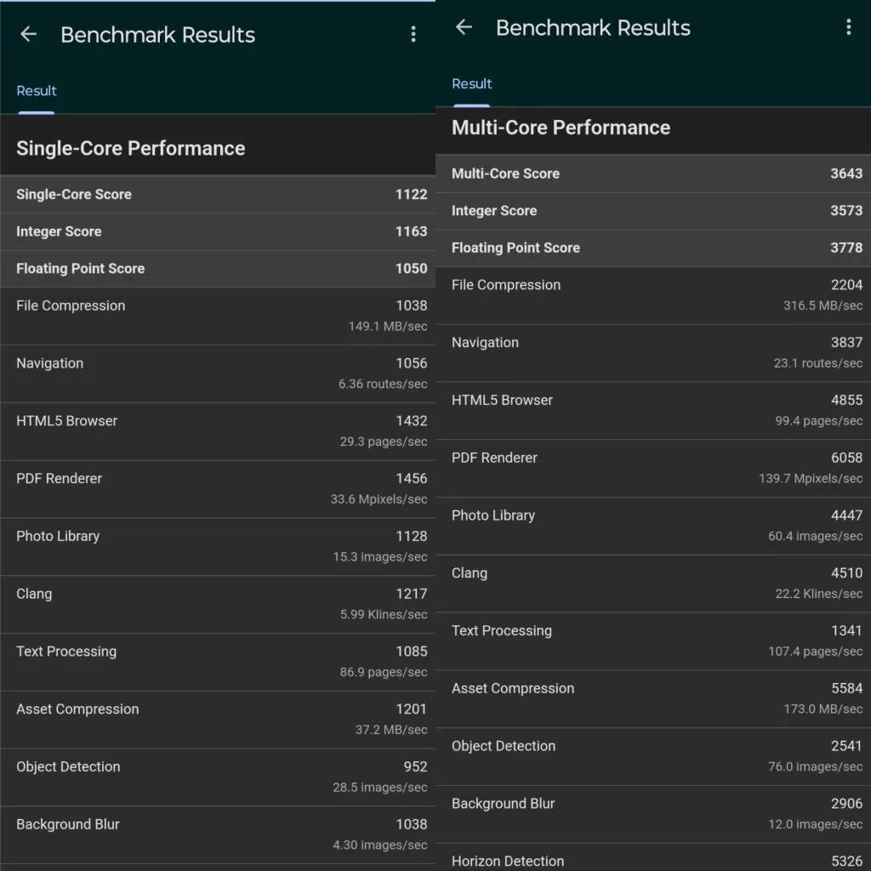The image size is (871, 871).
Task: Go back from Multi-Core Benchmark Results
Action: (x=464, y=27)
